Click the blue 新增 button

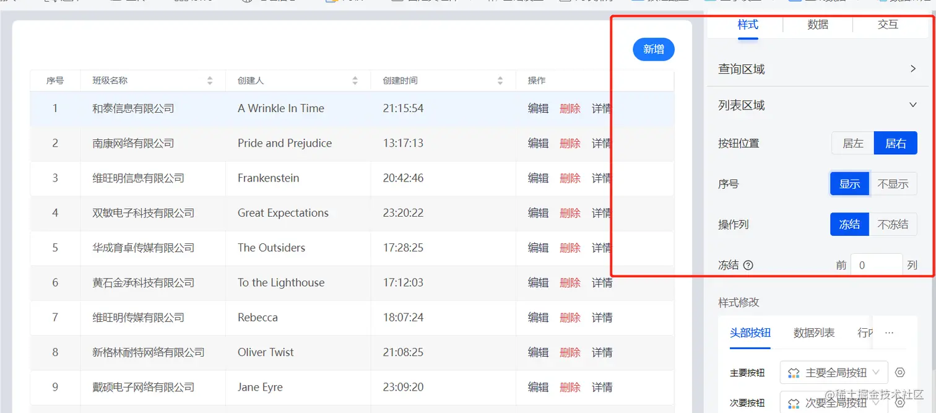(x=653, y=50)
